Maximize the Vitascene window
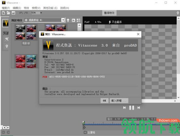Screen dimensions: 180x136 [x=166, y=3]
